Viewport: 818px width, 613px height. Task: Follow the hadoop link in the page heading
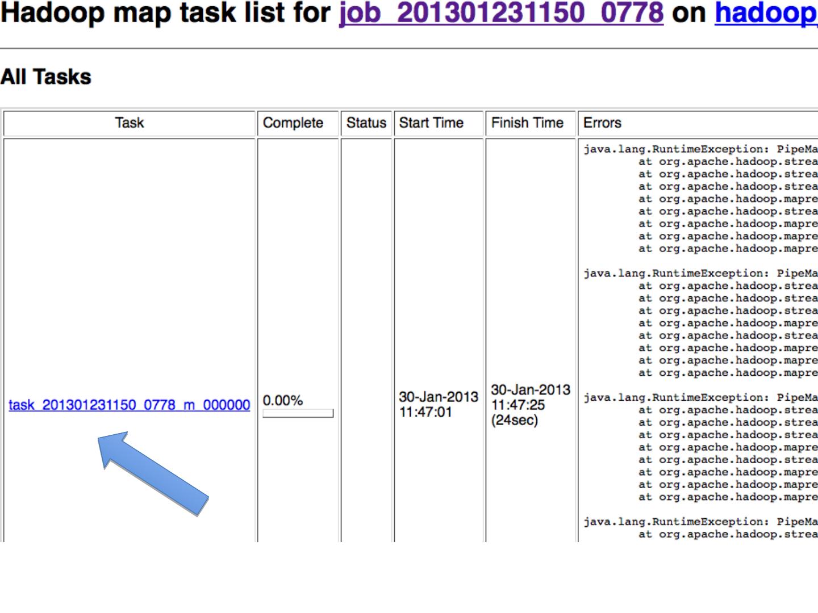point(765,14)
